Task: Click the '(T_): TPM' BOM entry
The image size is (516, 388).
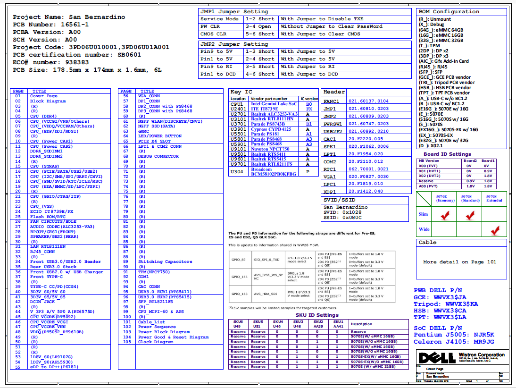Action: tap(429, 45)
